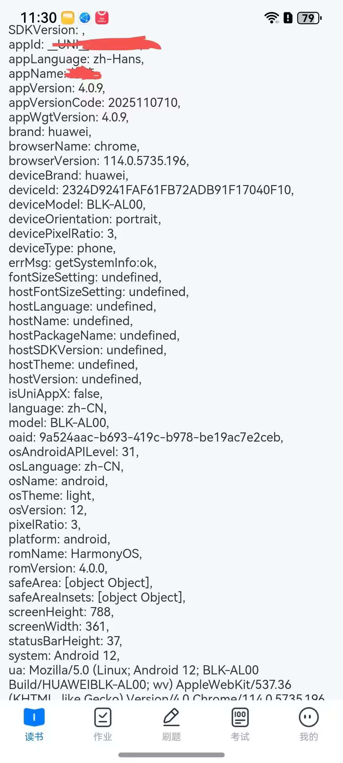
Task: Open the 读书 book icon tab
Action: click(x=34, y=717)
